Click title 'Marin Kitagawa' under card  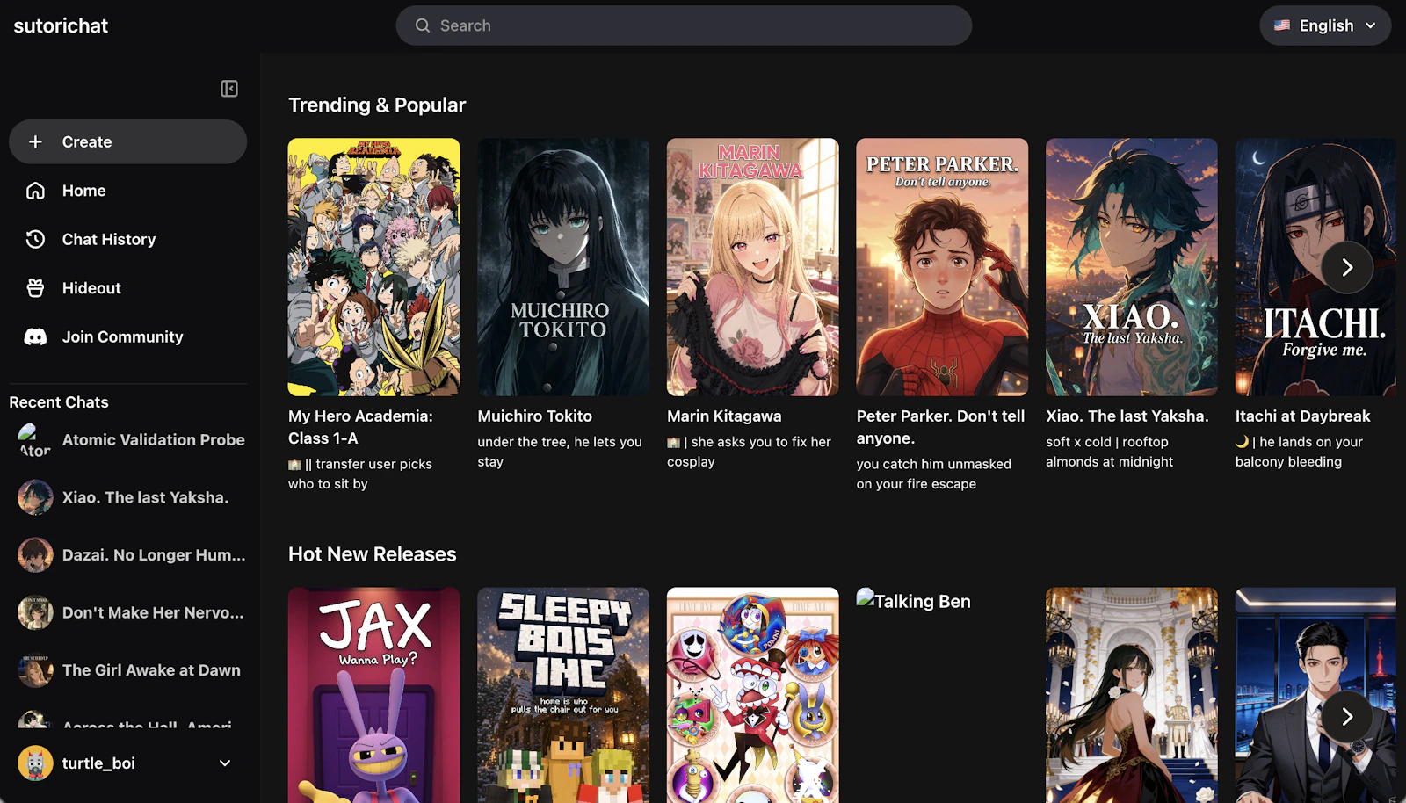pos(724,416)
